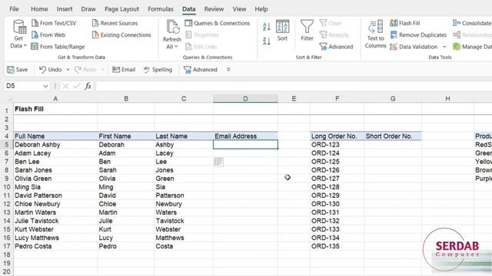
Task: Click Consolidate in Data Tools
Action: coord(472,23)
